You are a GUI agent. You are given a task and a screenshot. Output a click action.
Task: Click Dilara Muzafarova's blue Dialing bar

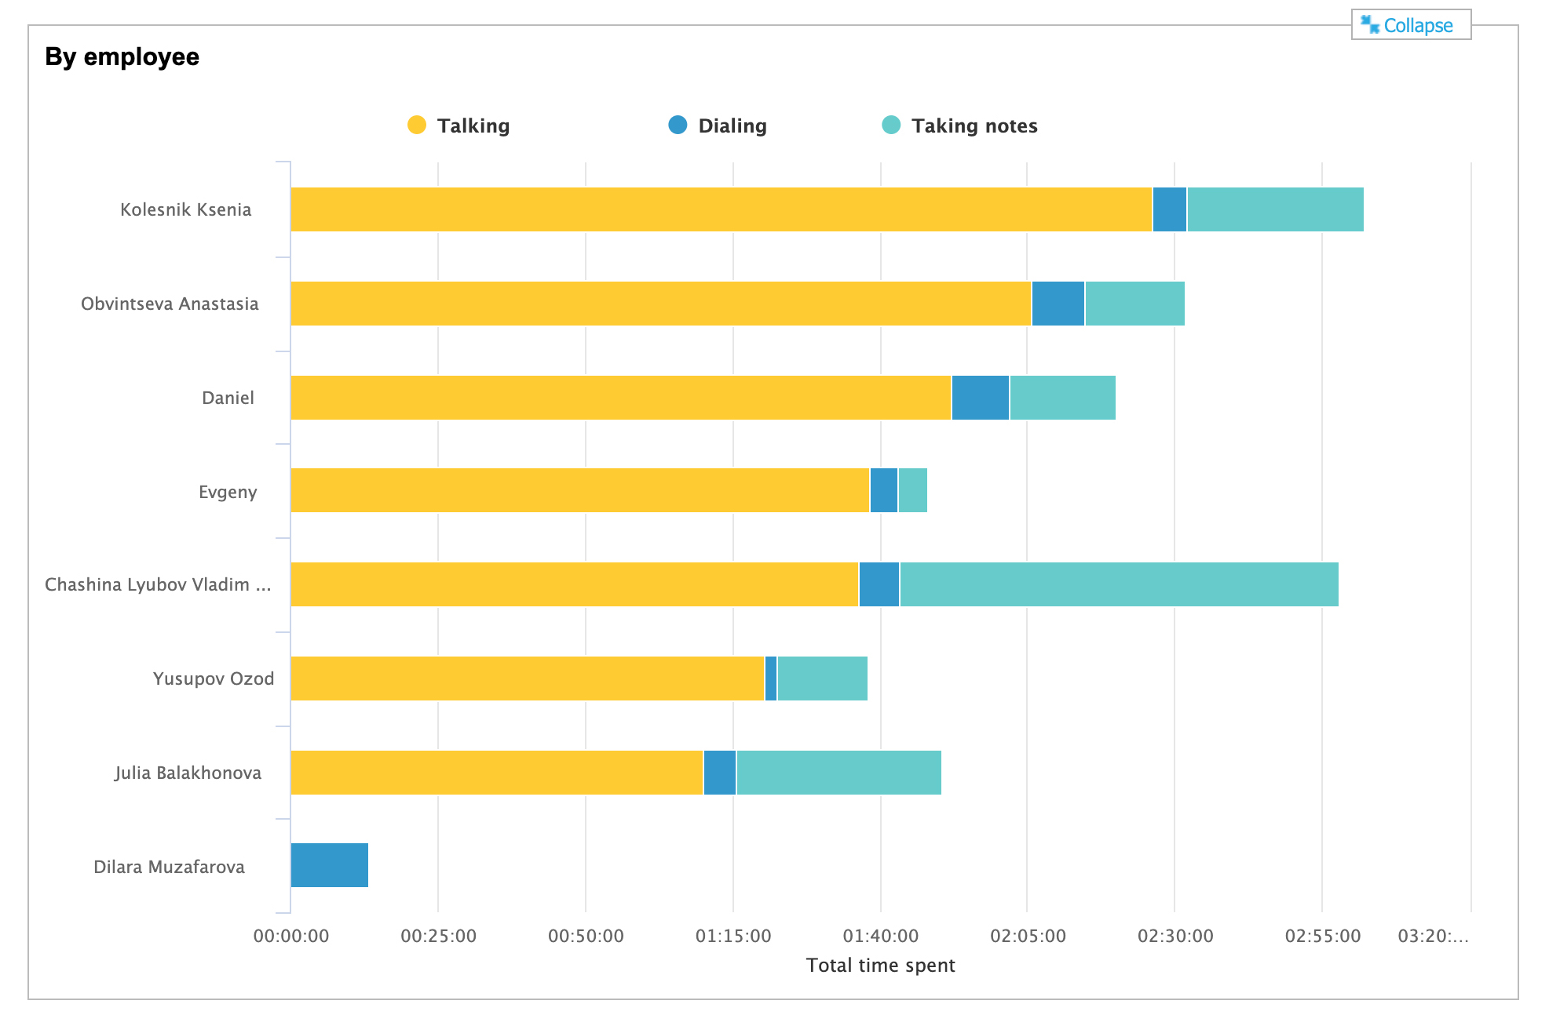(x=329, y=865)
